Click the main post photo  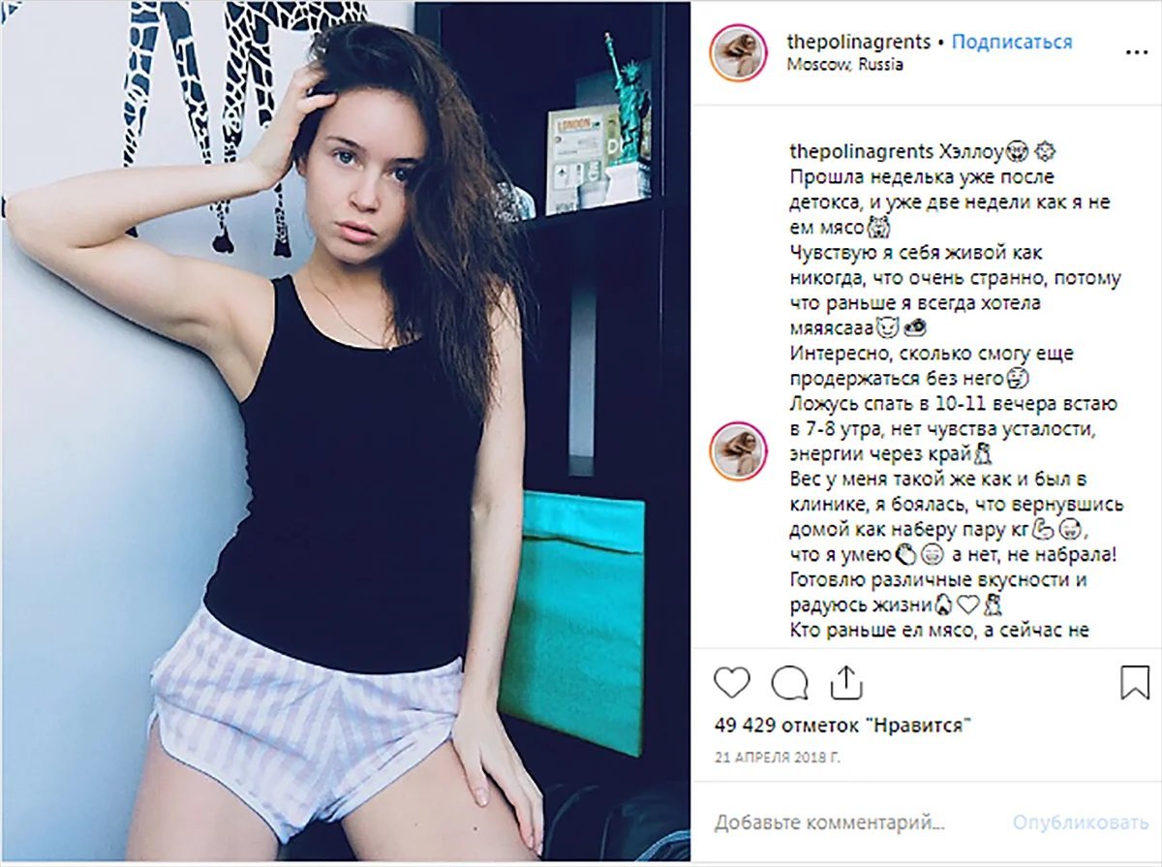(x=345, y=432)
